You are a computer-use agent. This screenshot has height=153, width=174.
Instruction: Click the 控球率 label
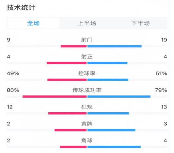coord(87,73)
